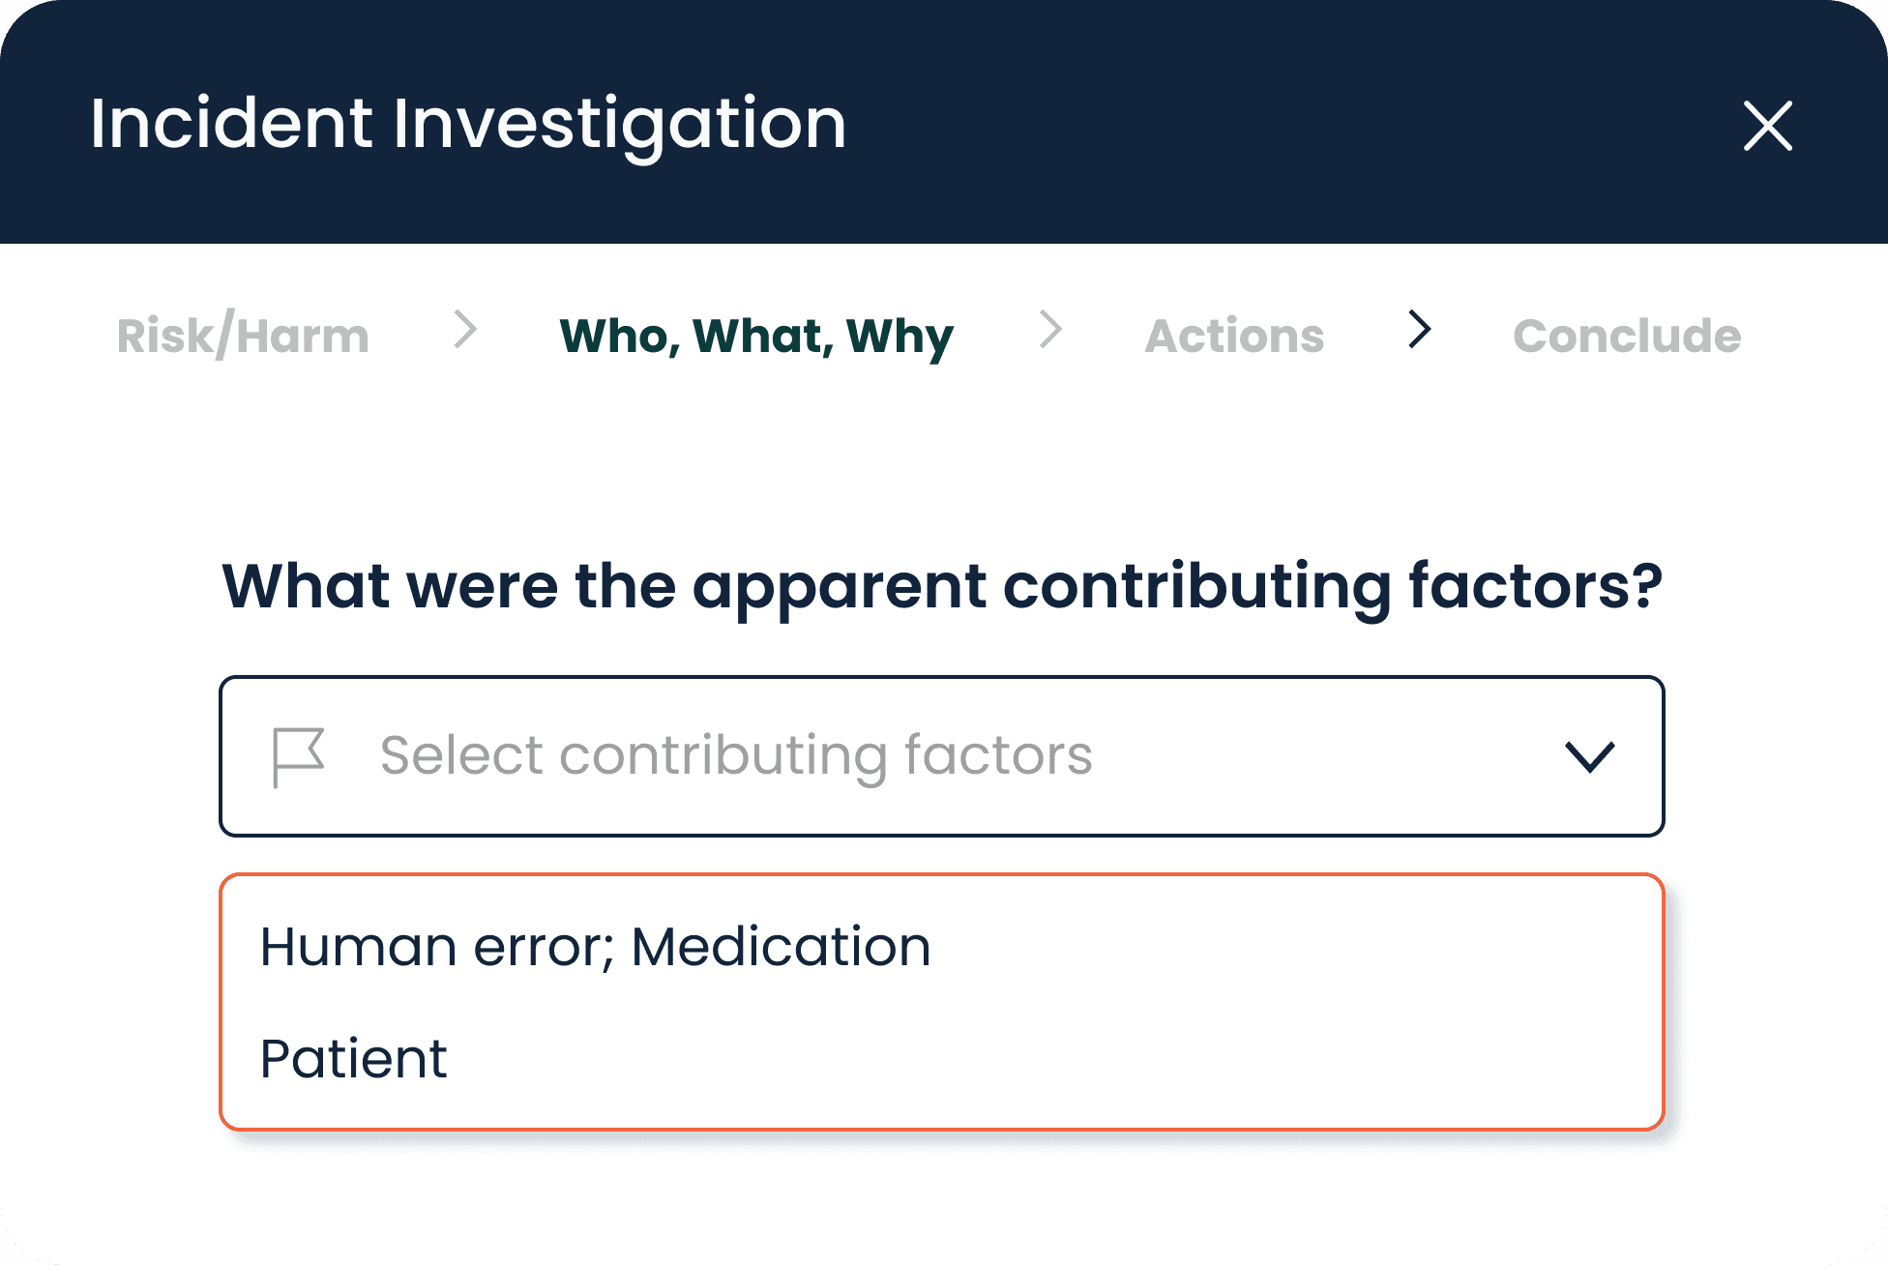Close the Incident Investigation dialog

(1767, 126)
